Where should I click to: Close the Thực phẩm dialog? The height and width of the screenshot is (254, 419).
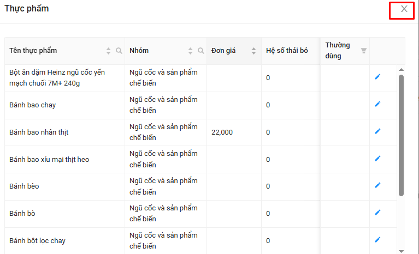click(404, 9)
